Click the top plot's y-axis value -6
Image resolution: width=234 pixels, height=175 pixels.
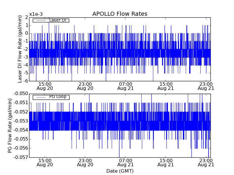click(x=25, y=81)
